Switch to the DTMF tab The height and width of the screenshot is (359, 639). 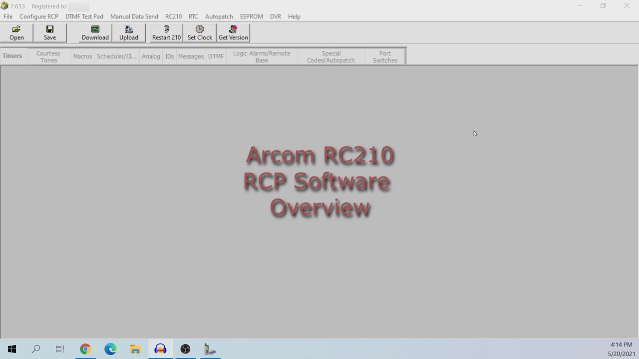[x=216, y=56]
